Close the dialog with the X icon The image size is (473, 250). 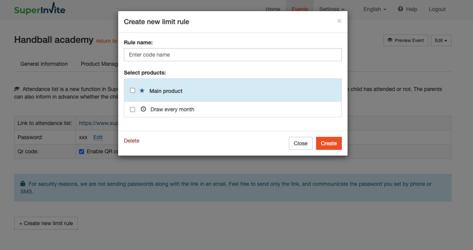pos(340,21)
